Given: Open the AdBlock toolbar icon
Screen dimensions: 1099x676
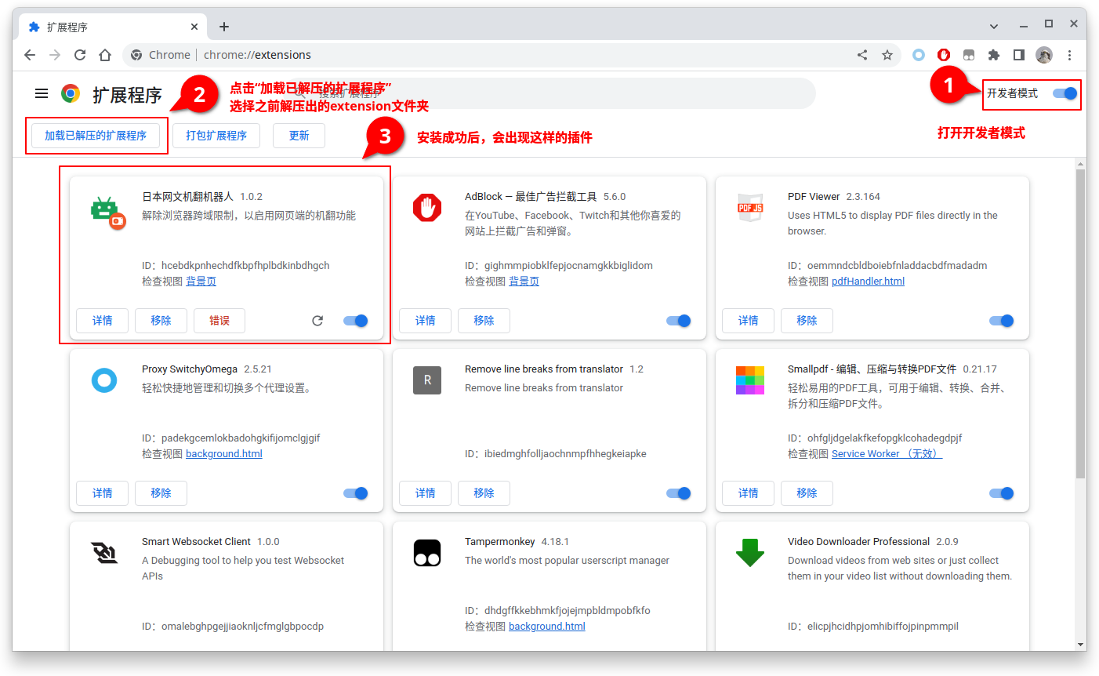Looking at the screenshot, I should [x=944, y=55].
